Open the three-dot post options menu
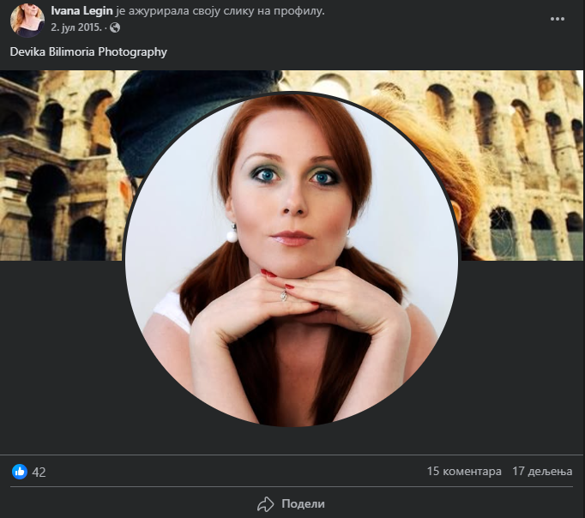Screen dimensions: 585x518 tap(558, 18)
